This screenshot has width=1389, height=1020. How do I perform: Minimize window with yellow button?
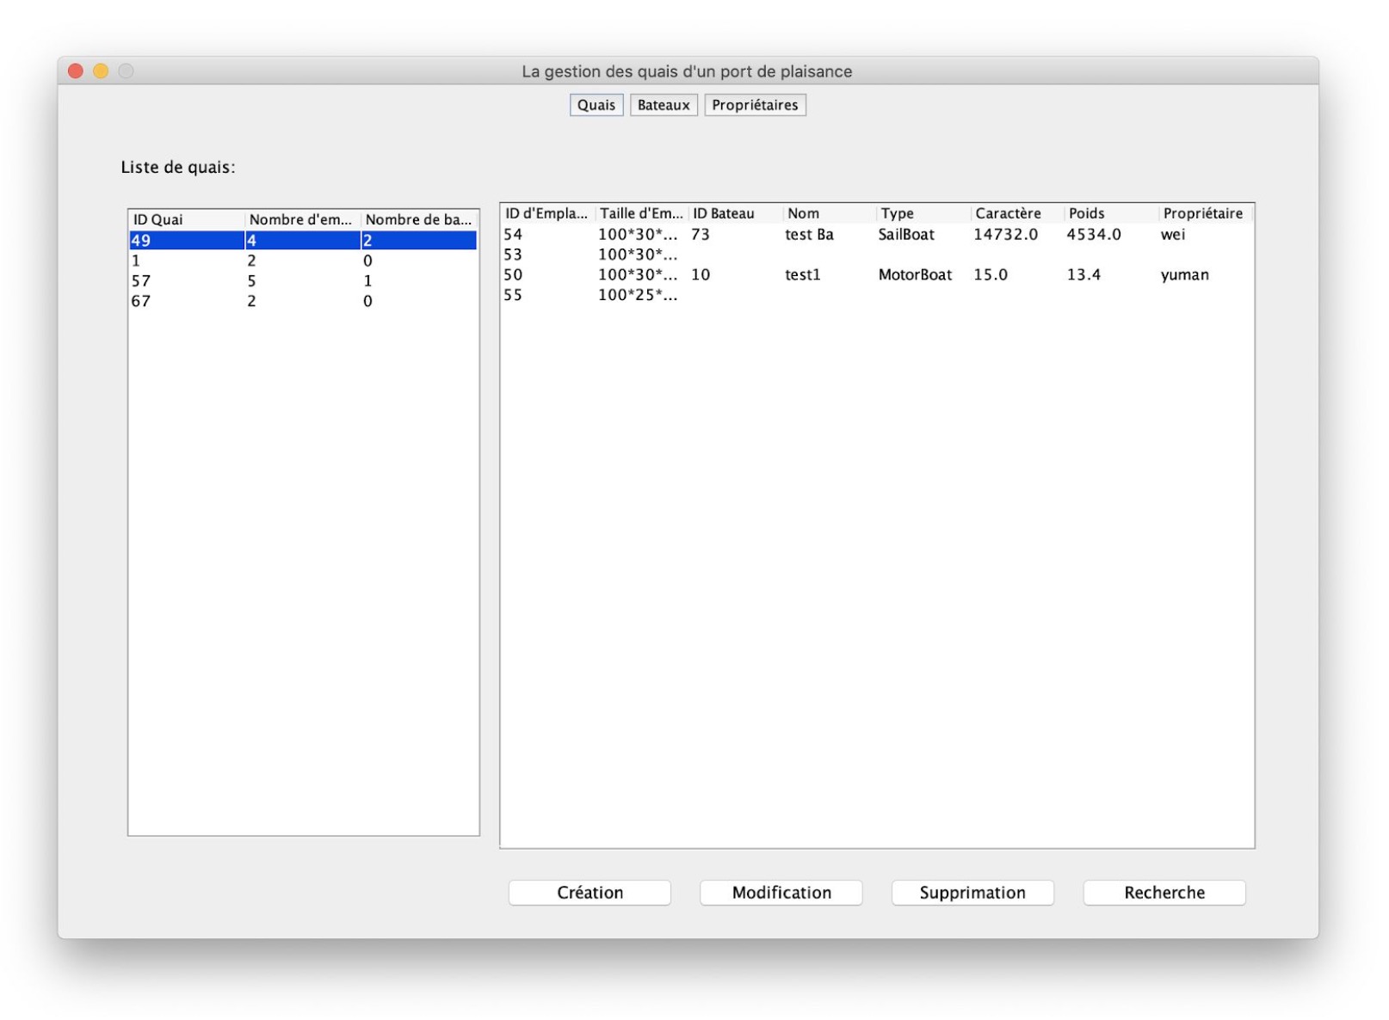tap(102, 71)
